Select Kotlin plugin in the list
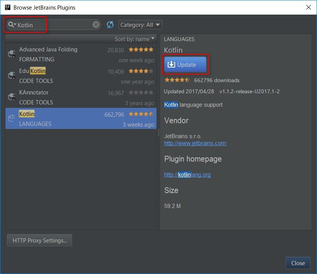Screen dimensions: 317x274 (x=81, y=119)
